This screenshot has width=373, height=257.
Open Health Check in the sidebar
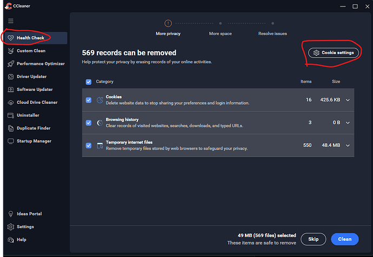click(x=30, y=38)
